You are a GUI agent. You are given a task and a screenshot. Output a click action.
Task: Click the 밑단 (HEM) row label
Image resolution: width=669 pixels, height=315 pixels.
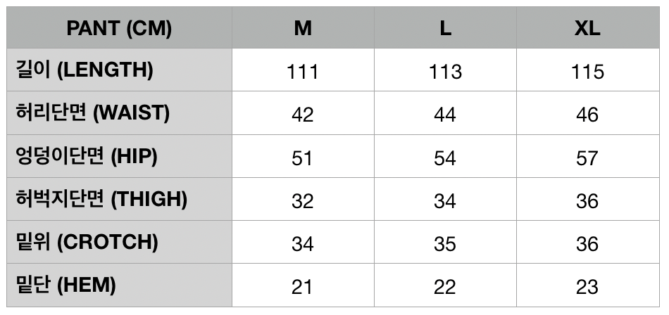coord(65,285)
